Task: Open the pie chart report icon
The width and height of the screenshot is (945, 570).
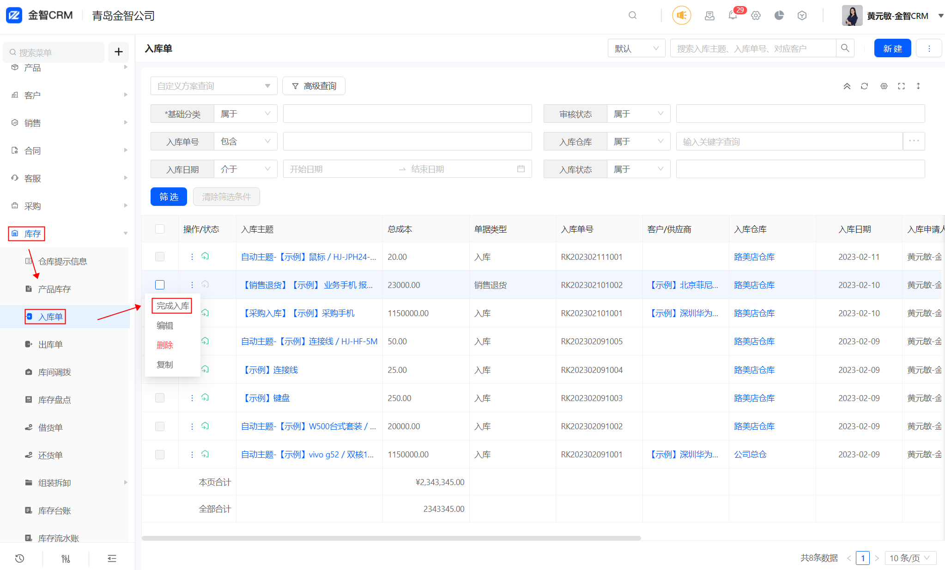Action: (x=779, y=15)
